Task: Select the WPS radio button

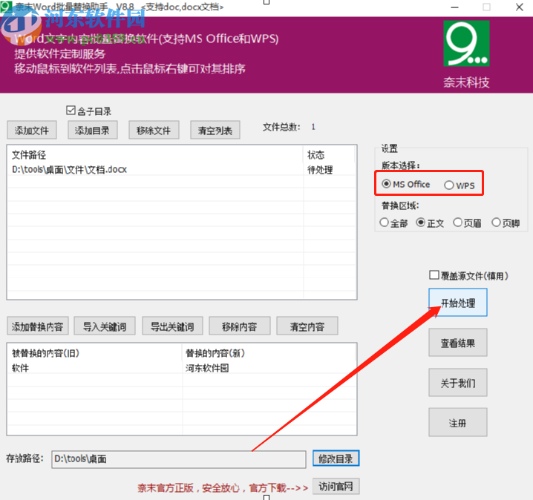Action: 448,185
